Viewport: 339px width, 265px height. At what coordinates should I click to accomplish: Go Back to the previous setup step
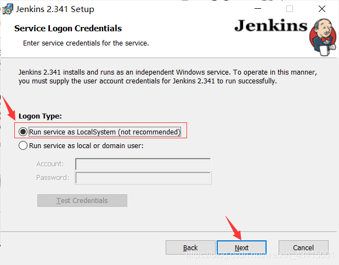tap(190, 247)
